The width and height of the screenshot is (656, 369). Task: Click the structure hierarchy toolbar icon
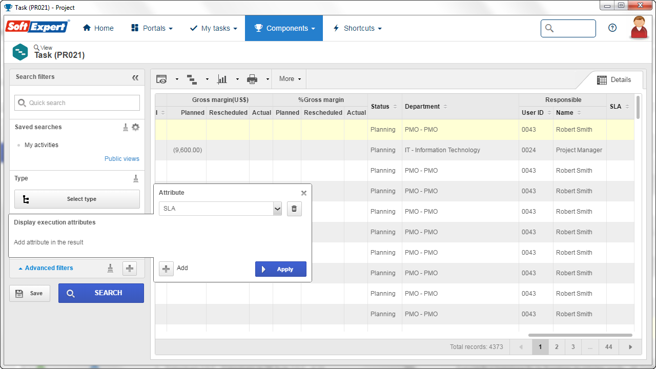point(192,79)
